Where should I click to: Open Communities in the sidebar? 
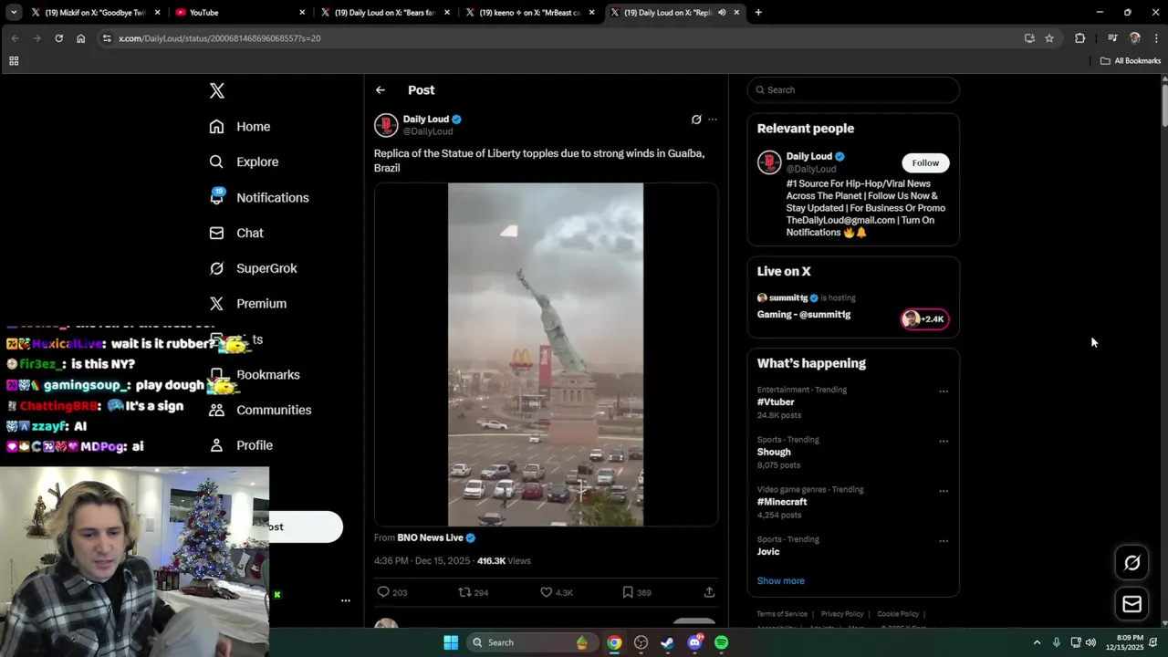pos(260,410)
